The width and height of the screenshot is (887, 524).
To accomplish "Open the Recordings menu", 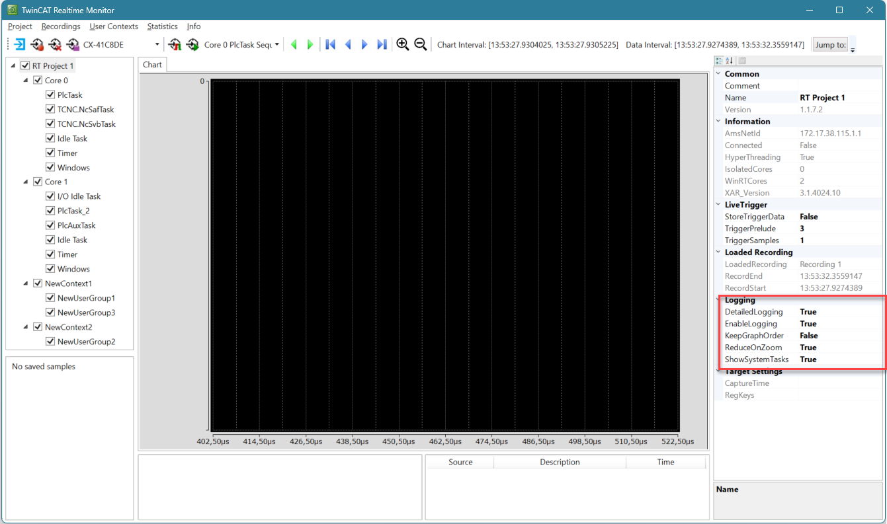I will 61,26.
